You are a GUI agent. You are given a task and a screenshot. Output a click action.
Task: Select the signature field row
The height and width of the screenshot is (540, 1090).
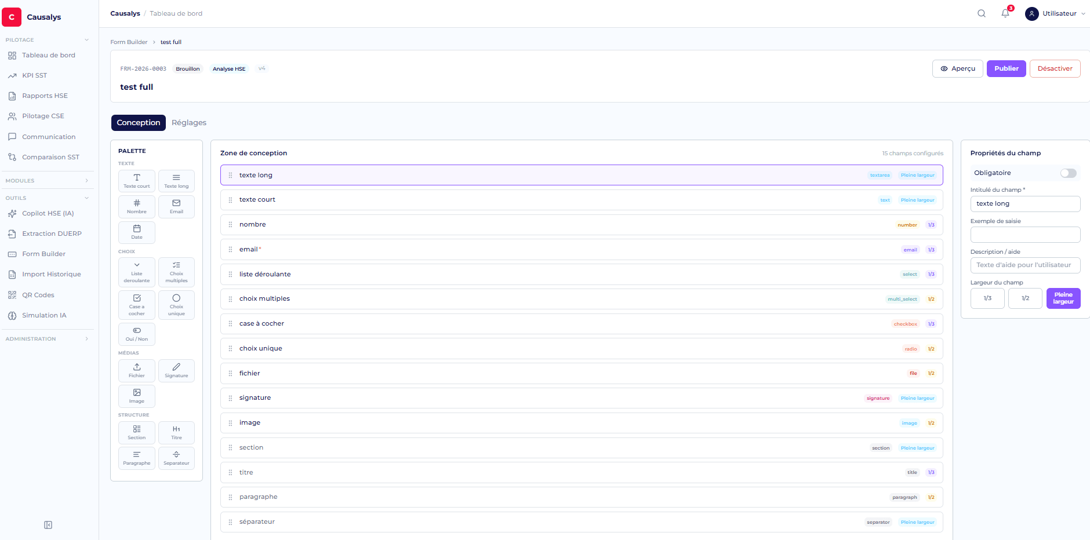[582, 398]
